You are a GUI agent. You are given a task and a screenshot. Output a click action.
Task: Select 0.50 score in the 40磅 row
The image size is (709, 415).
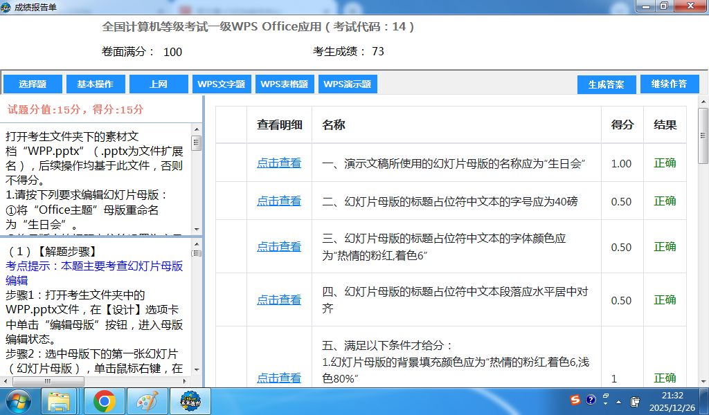pyautogui.click(x=621, y=201)
